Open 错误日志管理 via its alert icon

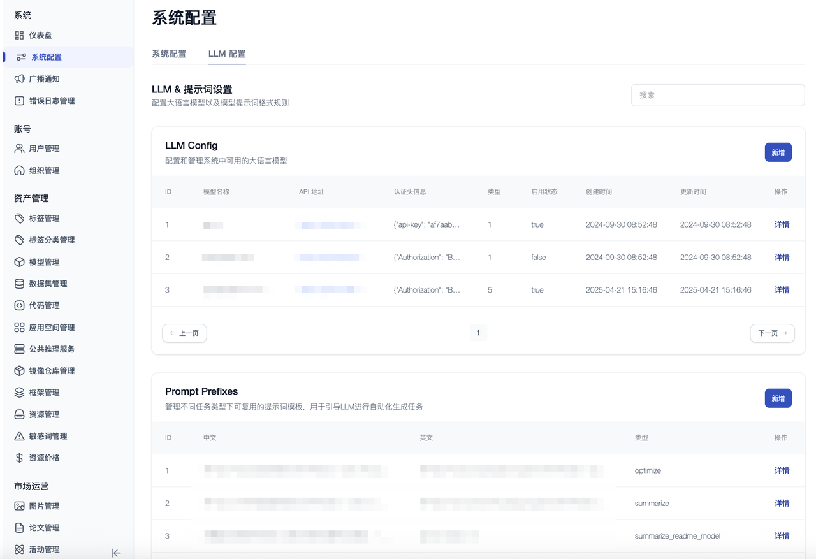click(x=19, y=101)
